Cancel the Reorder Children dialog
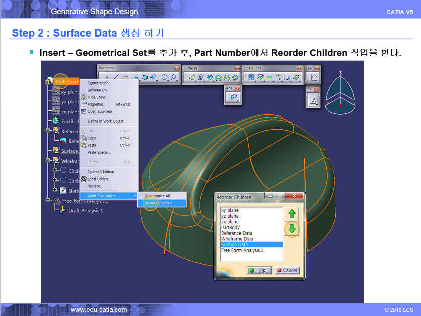The image size is (421, 316). tap(287, 270)
